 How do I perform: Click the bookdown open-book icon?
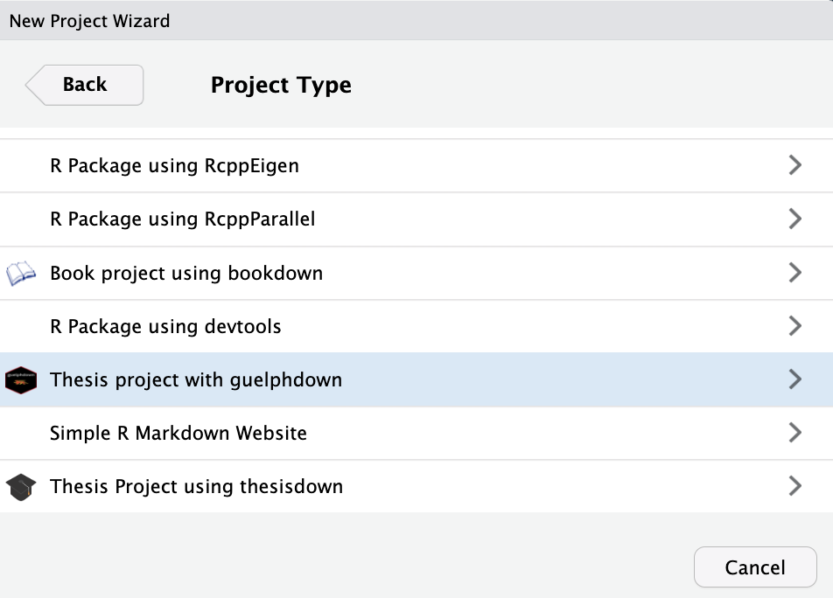21,274
